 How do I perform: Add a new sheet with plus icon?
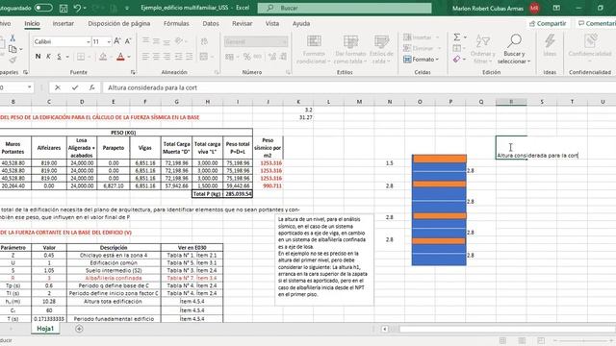(x=79, y=329)
